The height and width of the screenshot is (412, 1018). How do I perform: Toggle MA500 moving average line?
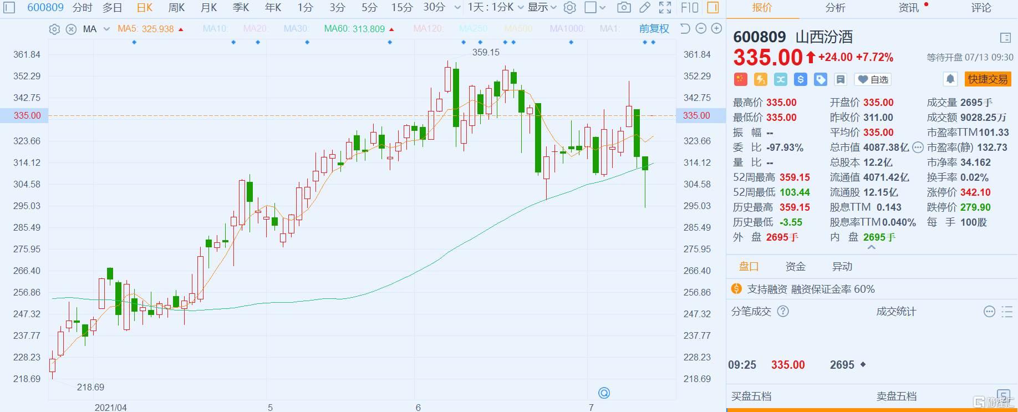(x=518, y=28)
